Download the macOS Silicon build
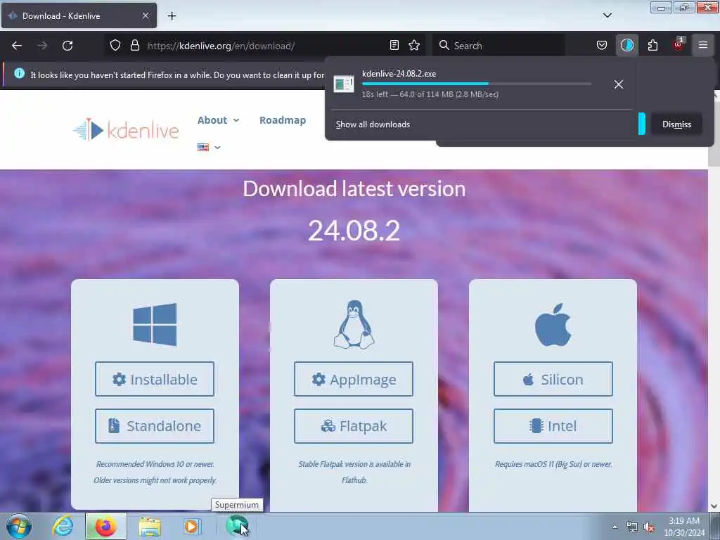 pyautogui.click(x=553, y=379)
